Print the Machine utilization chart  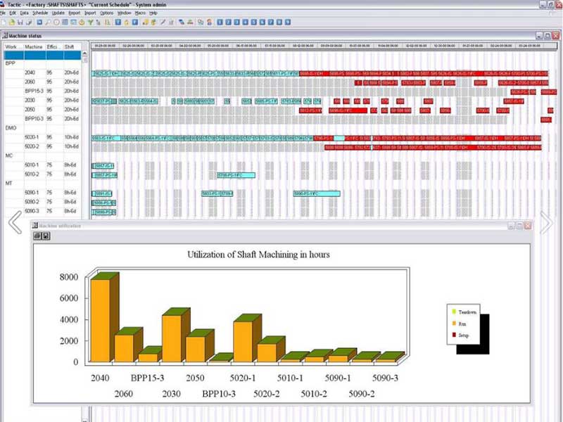pos(36,236)
